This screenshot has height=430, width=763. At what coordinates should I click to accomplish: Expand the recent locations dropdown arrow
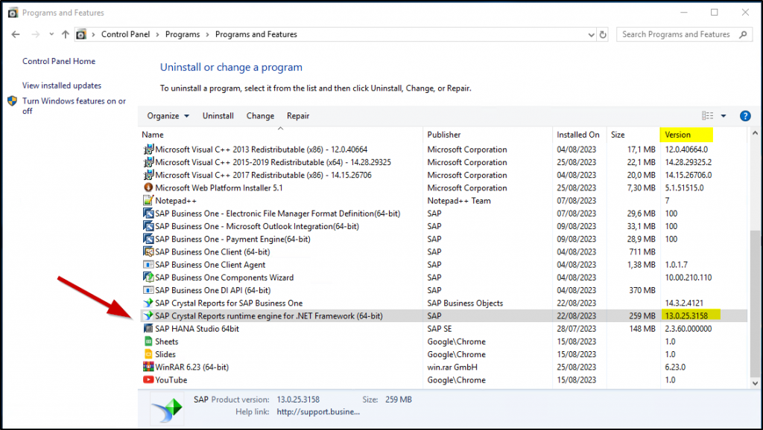tap(51, 35)
